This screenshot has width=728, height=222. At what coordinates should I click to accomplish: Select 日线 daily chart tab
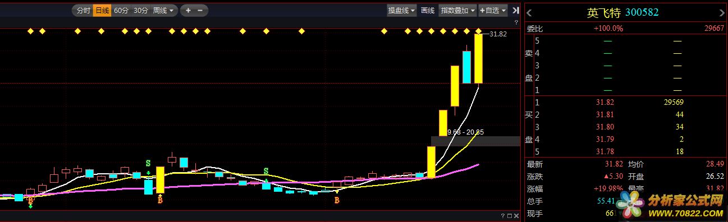102,10
